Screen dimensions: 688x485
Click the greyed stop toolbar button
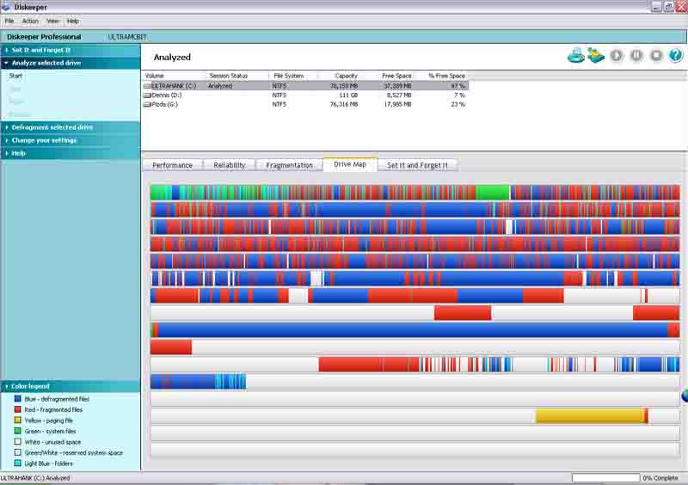[656, 56]
